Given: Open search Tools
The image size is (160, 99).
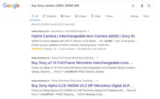Looking at the screenshot, I should [146, 16].
